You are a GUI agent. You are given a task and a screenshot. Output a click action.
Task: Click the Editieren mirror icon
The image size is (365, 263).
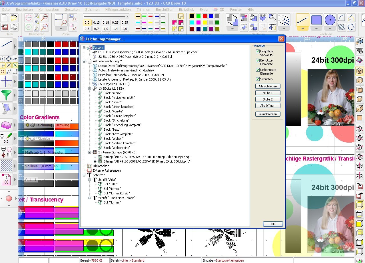[272, 27]
